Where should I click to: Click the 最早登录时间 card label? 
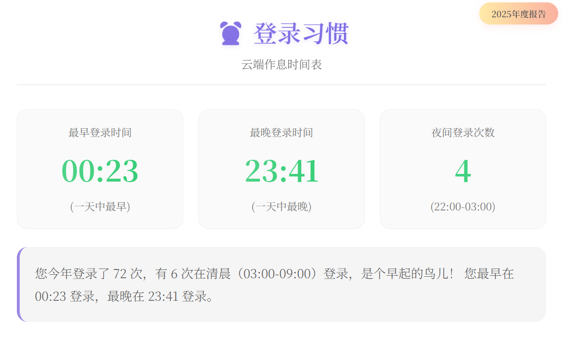(100, 133)
